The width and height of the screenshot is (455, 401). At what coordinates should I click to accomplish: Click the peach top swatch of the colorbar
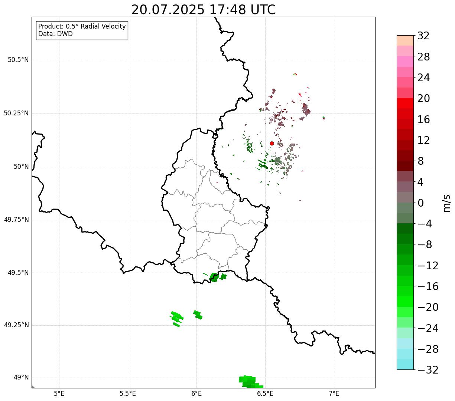405,40
